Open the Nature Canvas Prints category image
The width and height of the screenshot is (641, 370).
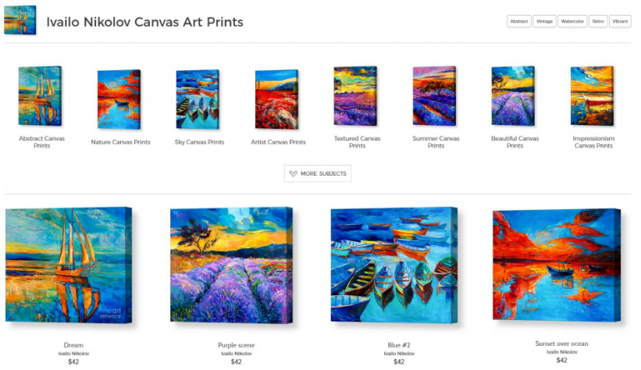tap(119, 99)
